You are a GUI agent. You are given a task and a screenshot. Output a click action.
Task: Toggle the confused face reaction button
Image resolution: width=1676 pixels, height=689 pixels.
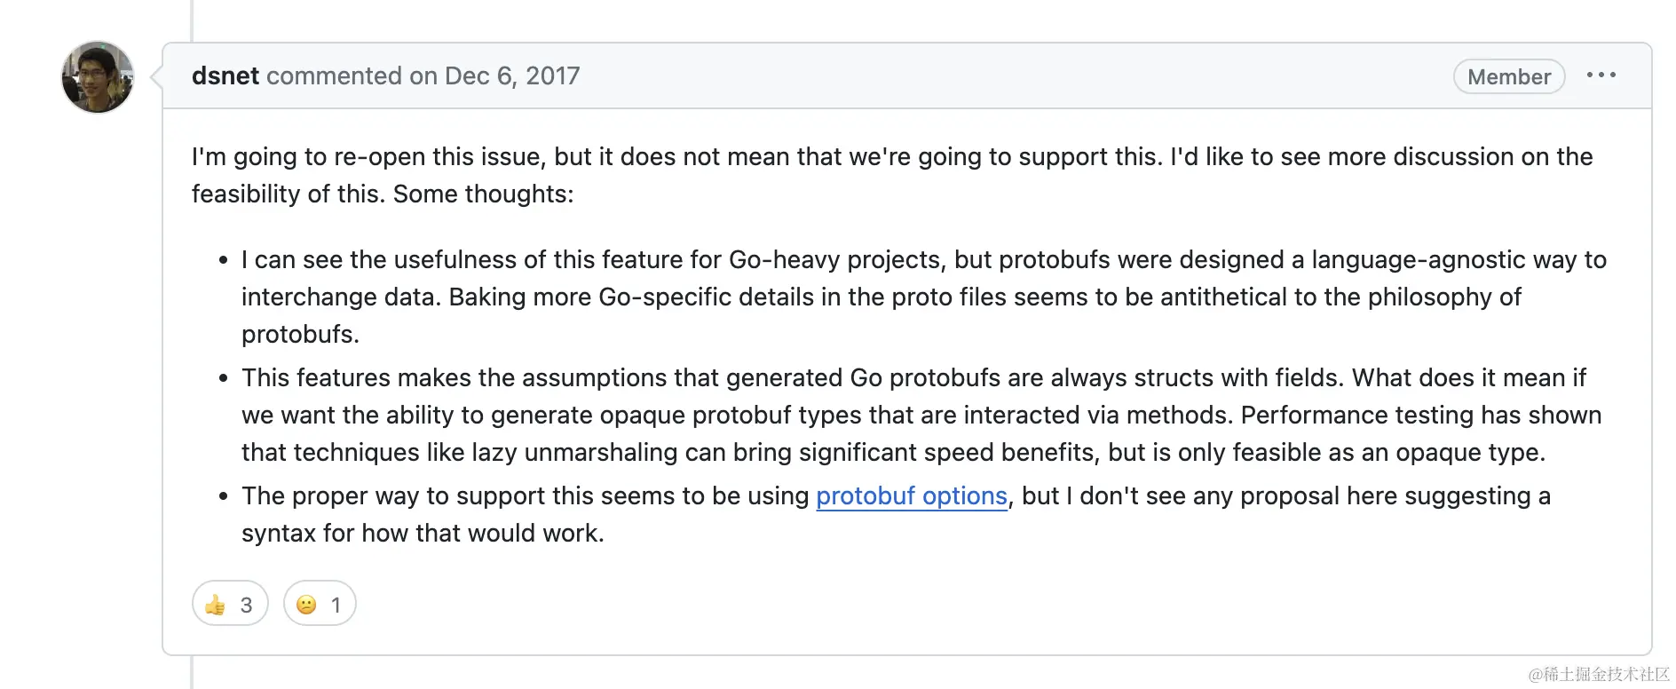click(x=320, y=604)
